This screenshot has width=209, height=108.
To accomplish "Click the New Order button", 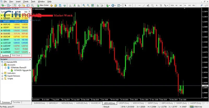I will click(43, 5).
